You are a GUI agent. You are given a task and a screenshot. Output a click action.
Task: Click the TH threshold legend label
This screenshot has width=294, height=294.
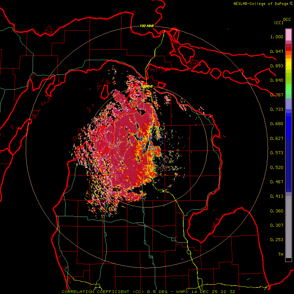[281, 254]
